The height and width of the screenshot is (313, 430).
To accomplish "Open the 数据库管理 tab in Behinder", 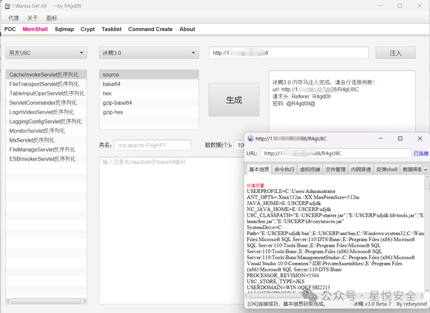I will click(412, 169).
